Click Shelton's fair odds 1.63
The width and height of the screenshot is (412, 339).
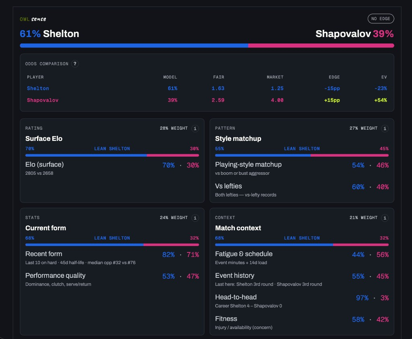point(218,88)
